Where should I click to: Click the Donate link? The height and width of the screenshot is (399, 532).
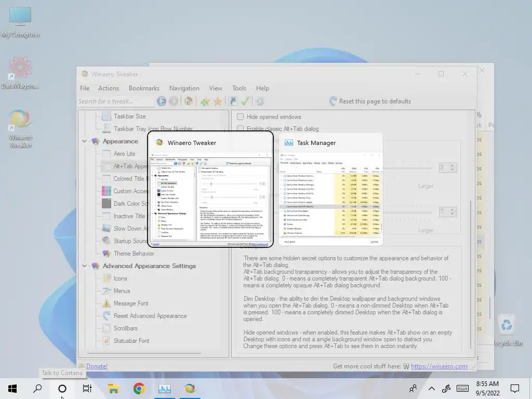(97, 366)
